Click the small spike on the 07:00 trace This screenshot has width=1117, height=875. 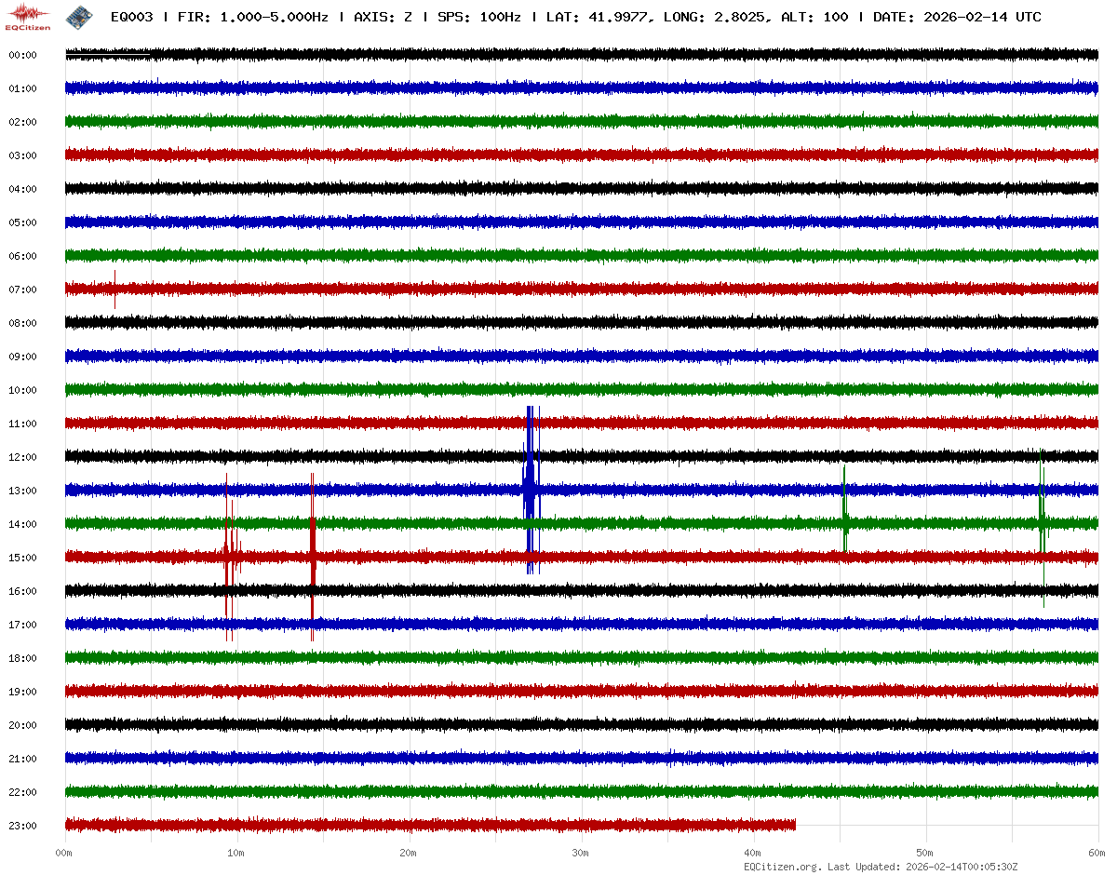(x=114, y=289)
